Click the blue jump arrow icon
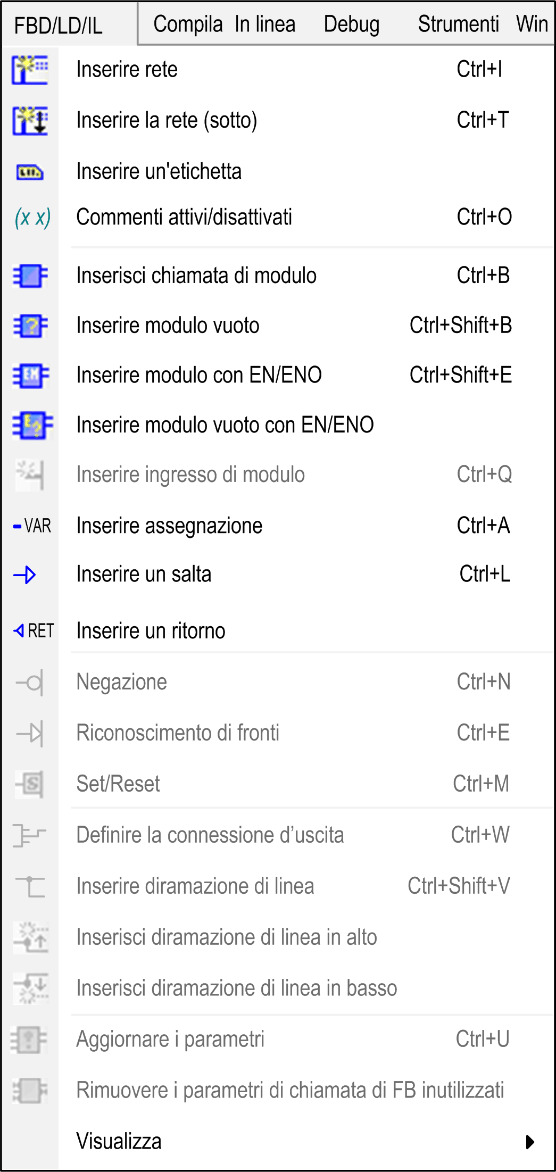The width and height of the screenshot is (556, 1172). coord(25,575)
